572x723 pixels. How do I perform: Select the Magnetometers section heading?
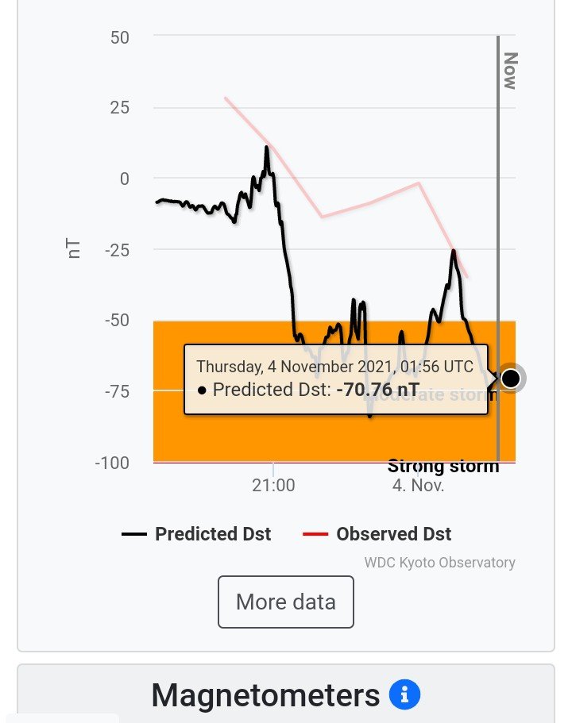tap(266, 695)
